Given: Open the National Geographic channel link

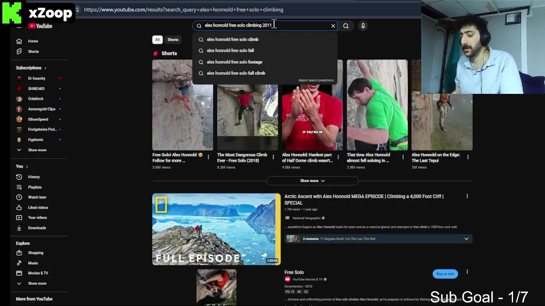Looking at the screenshot, I should click(x=307, y=218).
